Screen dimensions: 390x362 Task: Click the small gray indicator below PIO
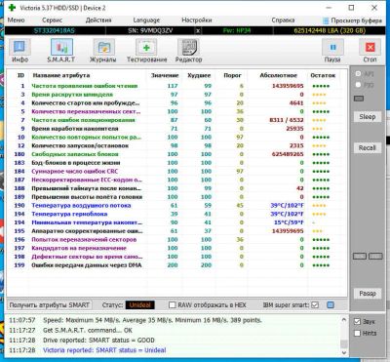[x=359, y=99]
